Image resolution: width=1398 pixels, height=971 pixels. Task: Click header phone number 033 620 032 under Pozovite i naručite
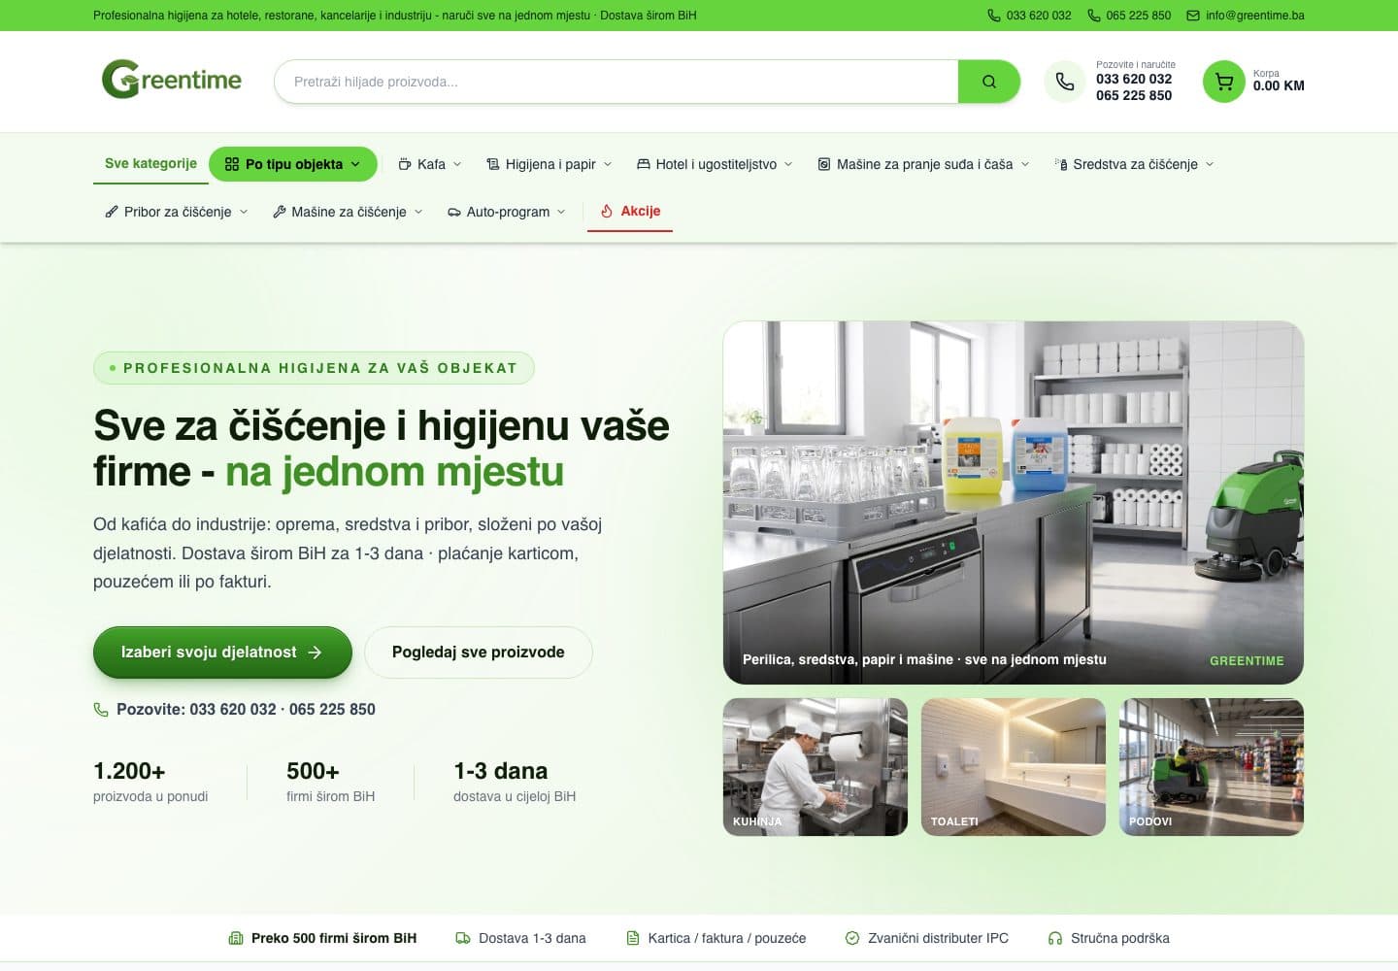pyautogui.click(x=1134, y=79)
